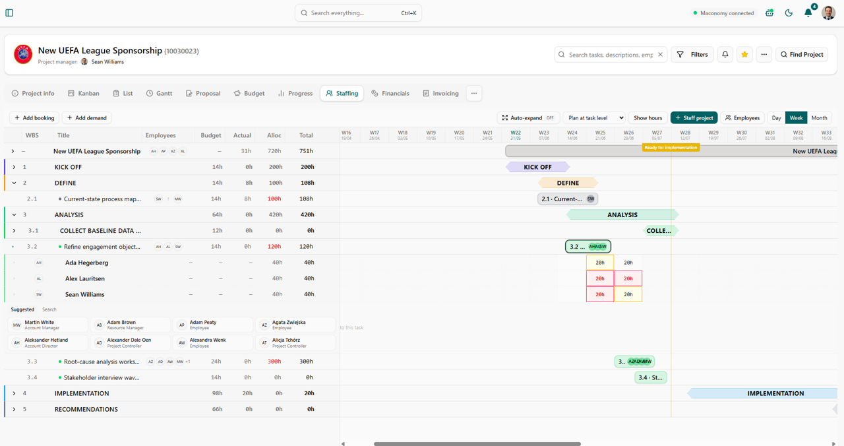This screenshot has width=844, height=446.
Task: Click Alex Lauritsen's AL avatar
Action: coord(39,278)
